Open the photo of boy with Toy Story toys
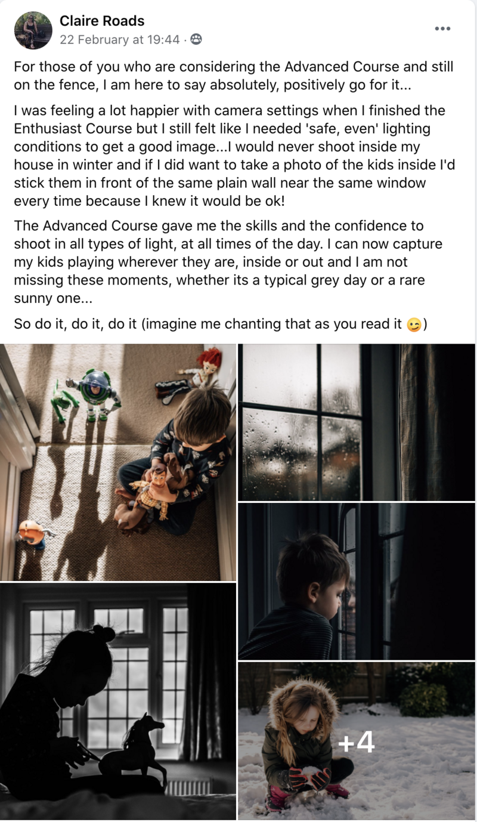 coord(118,462)
